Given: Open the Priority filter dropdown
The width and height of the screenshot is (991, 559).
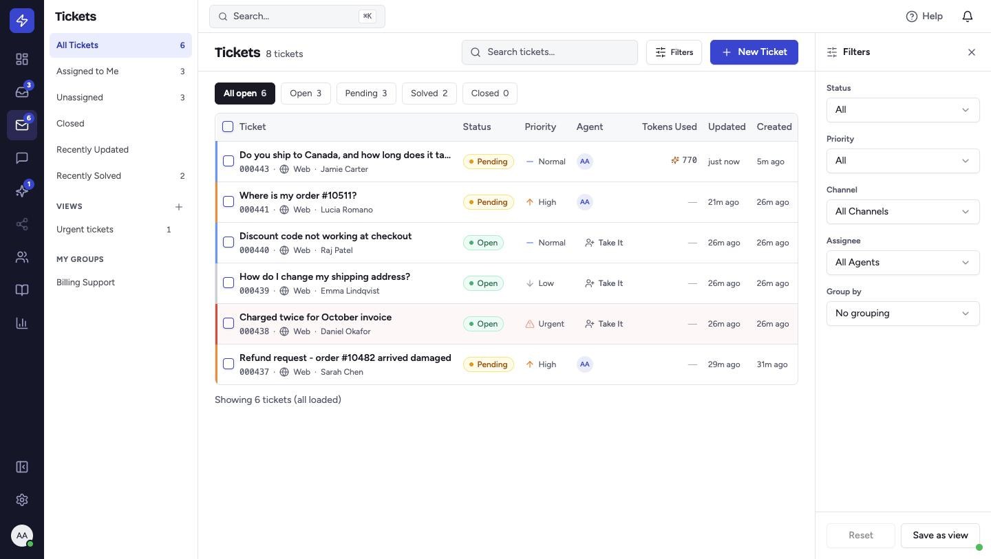Looking at the screenshot, I should click(903, 161).
